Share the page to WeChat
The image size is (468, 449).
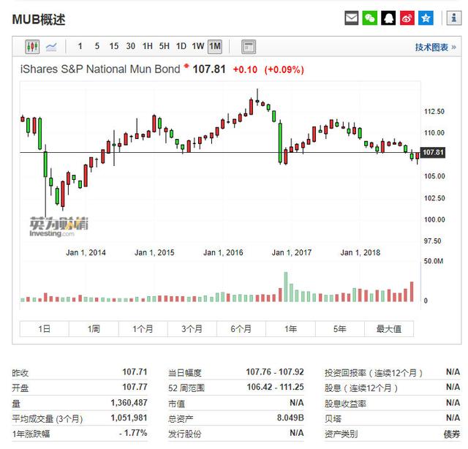369,18
